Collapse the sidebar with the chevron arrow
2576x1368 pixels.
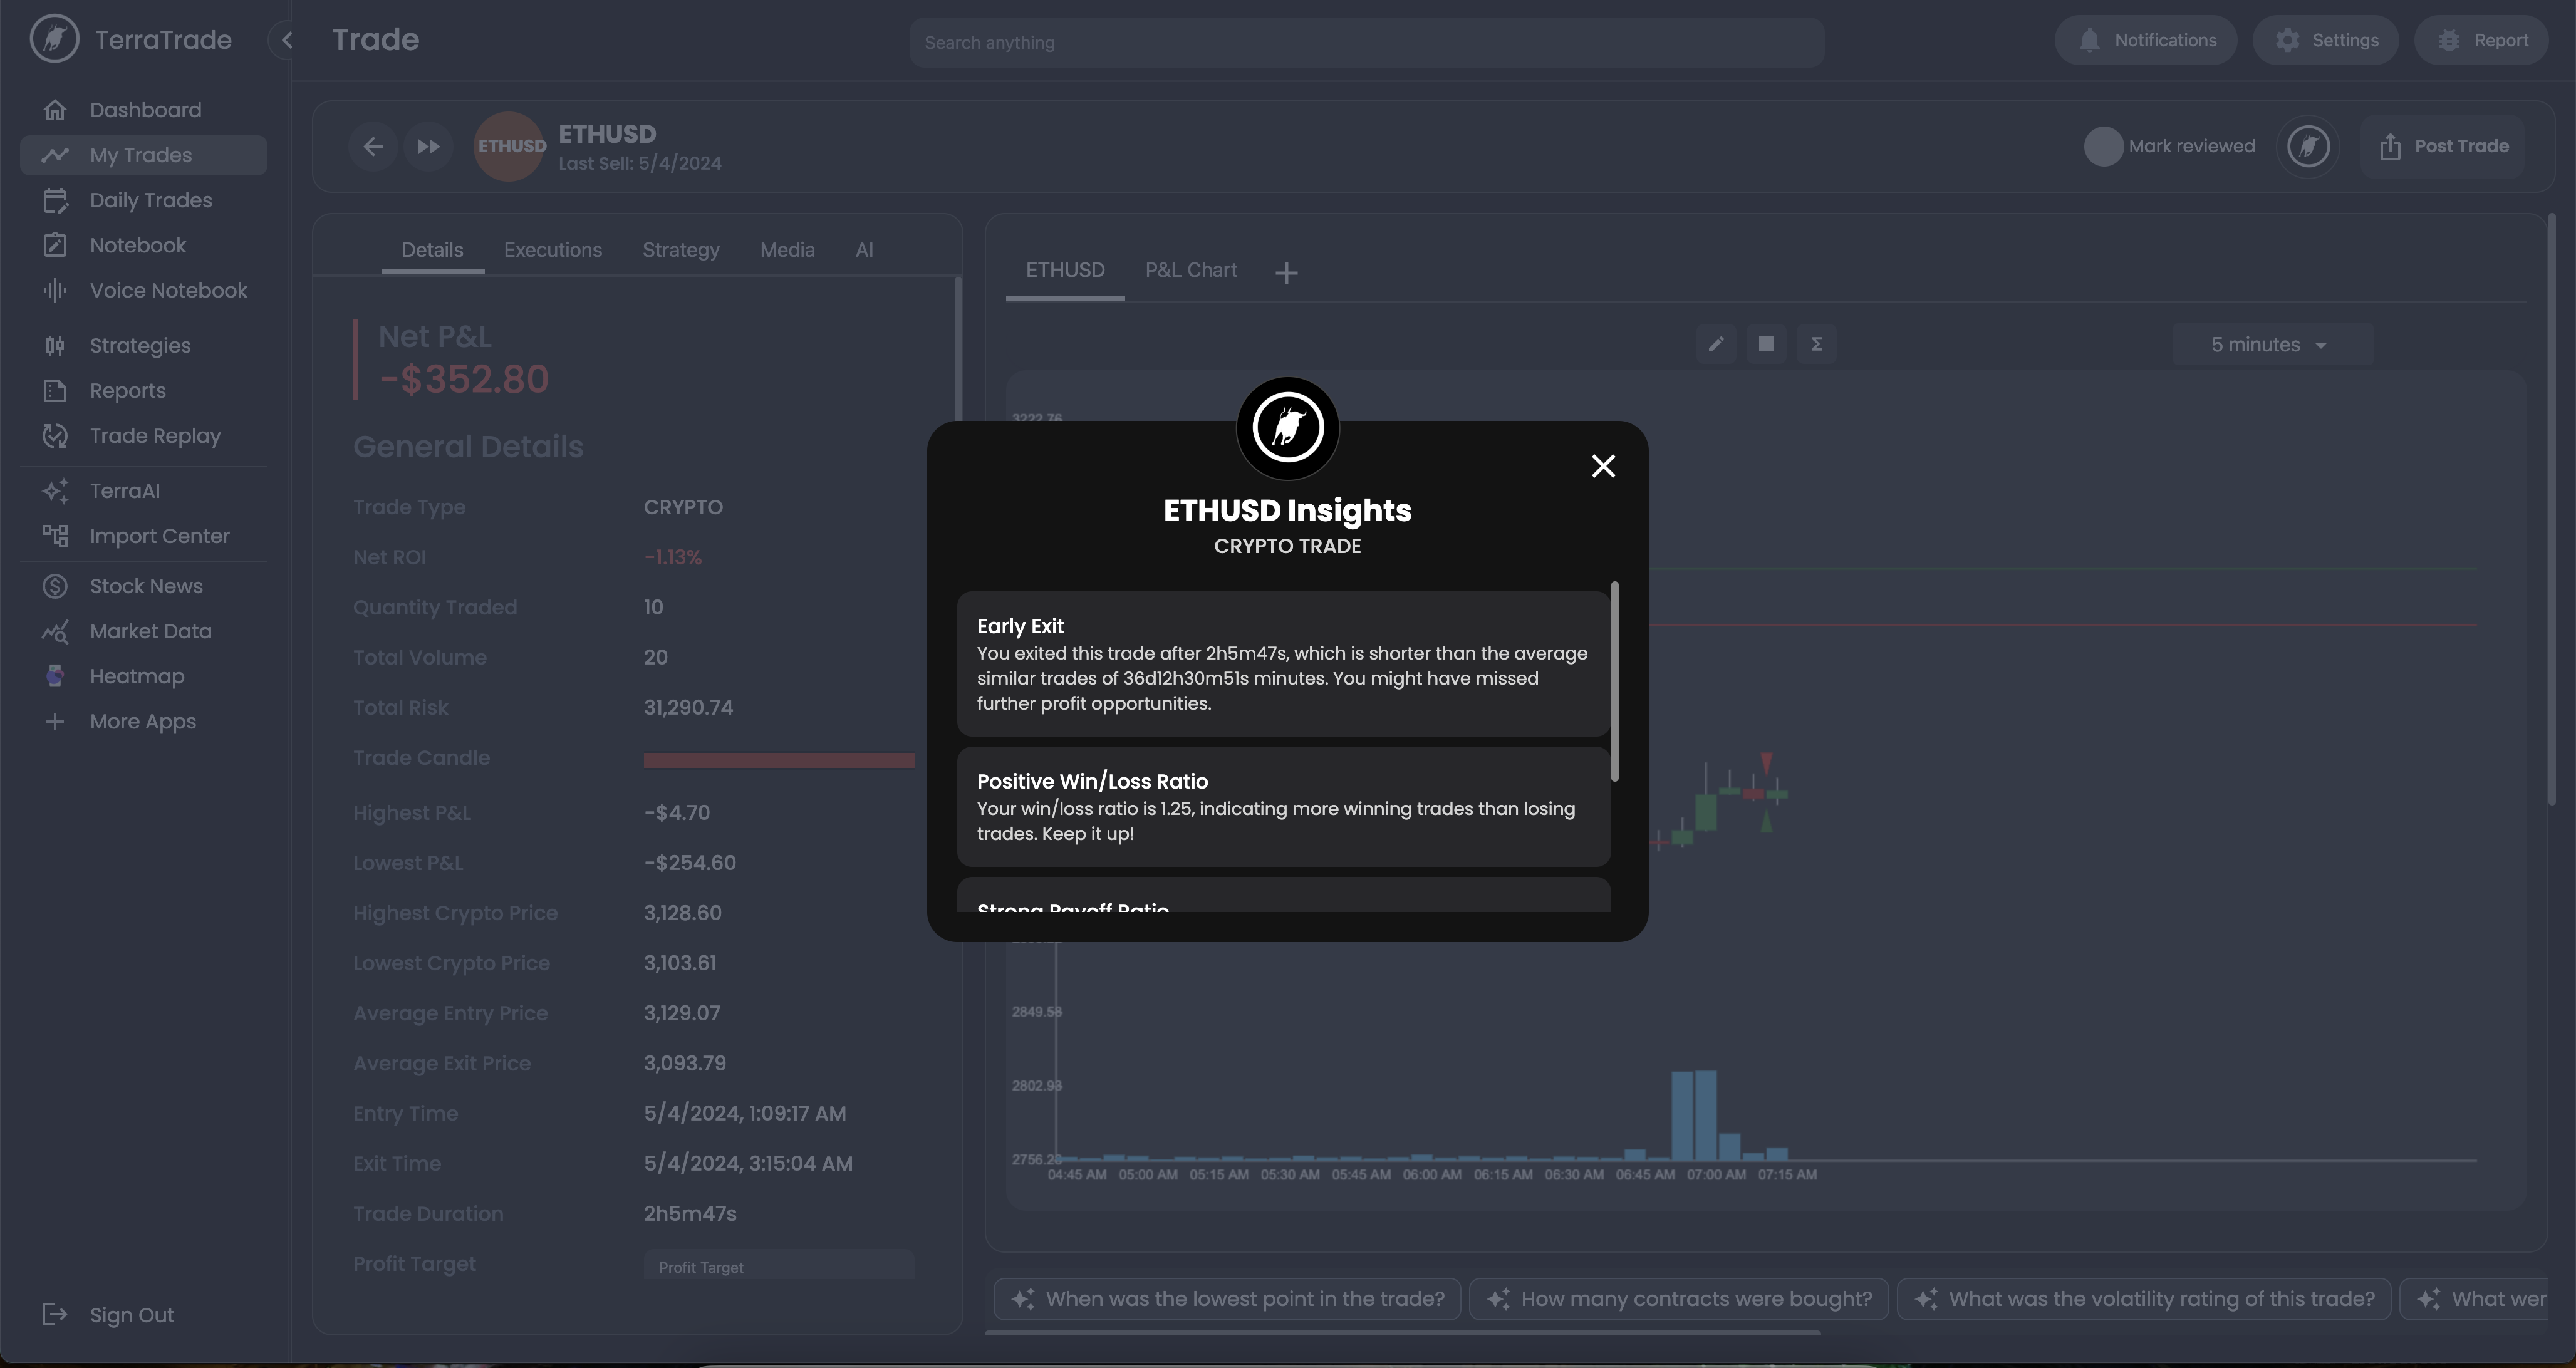[287, 40]
